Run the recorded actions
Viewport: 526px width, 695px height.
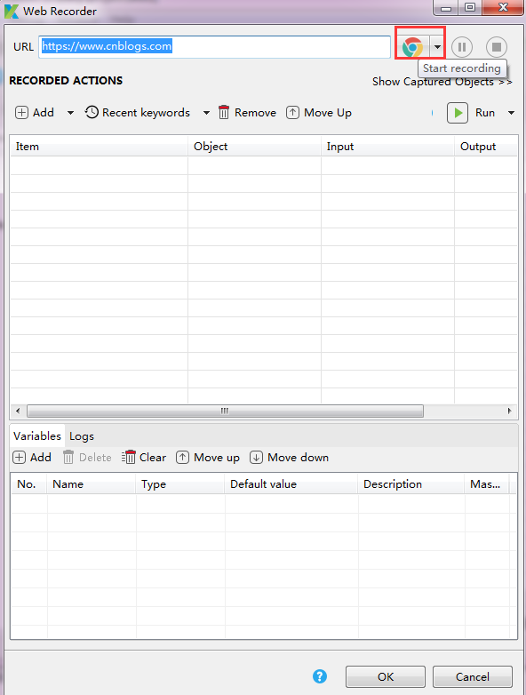471,113
